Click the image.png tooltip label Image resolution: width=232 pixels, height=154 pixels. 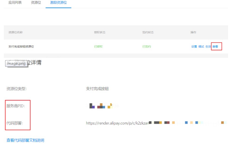[16, 64]
